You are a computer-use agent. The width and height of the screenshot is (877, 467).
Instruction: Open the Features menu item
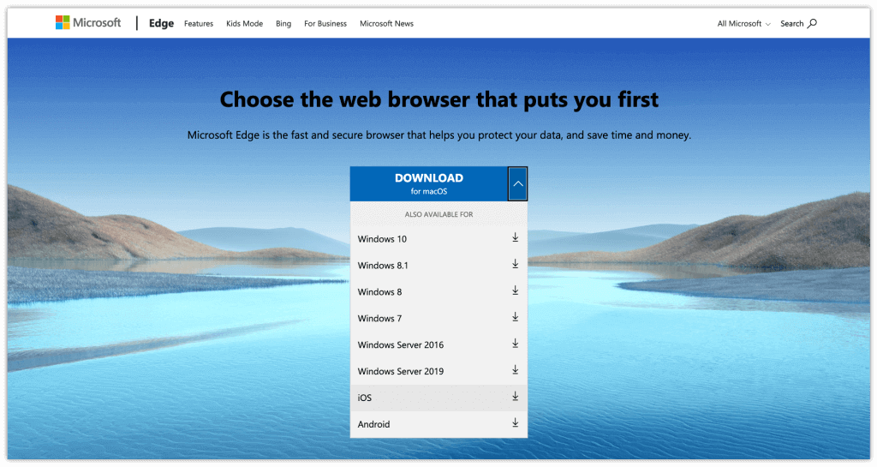coord(199,23)
